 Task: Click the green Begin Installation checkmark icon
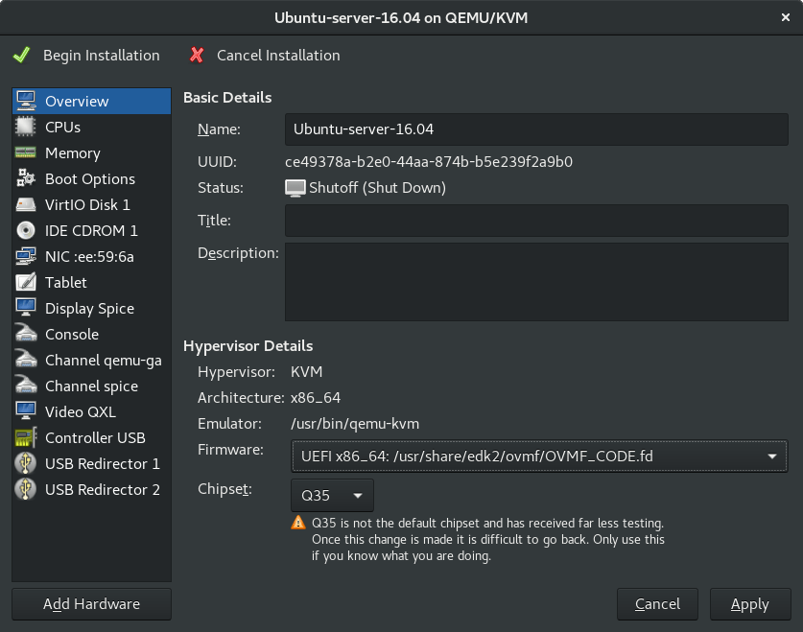[x=21, y=55]
